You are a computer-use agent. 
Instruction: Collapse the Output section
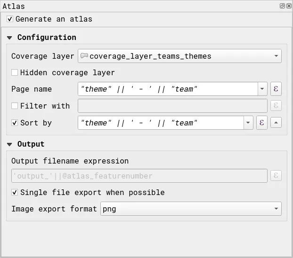click(x=10, y=144)
